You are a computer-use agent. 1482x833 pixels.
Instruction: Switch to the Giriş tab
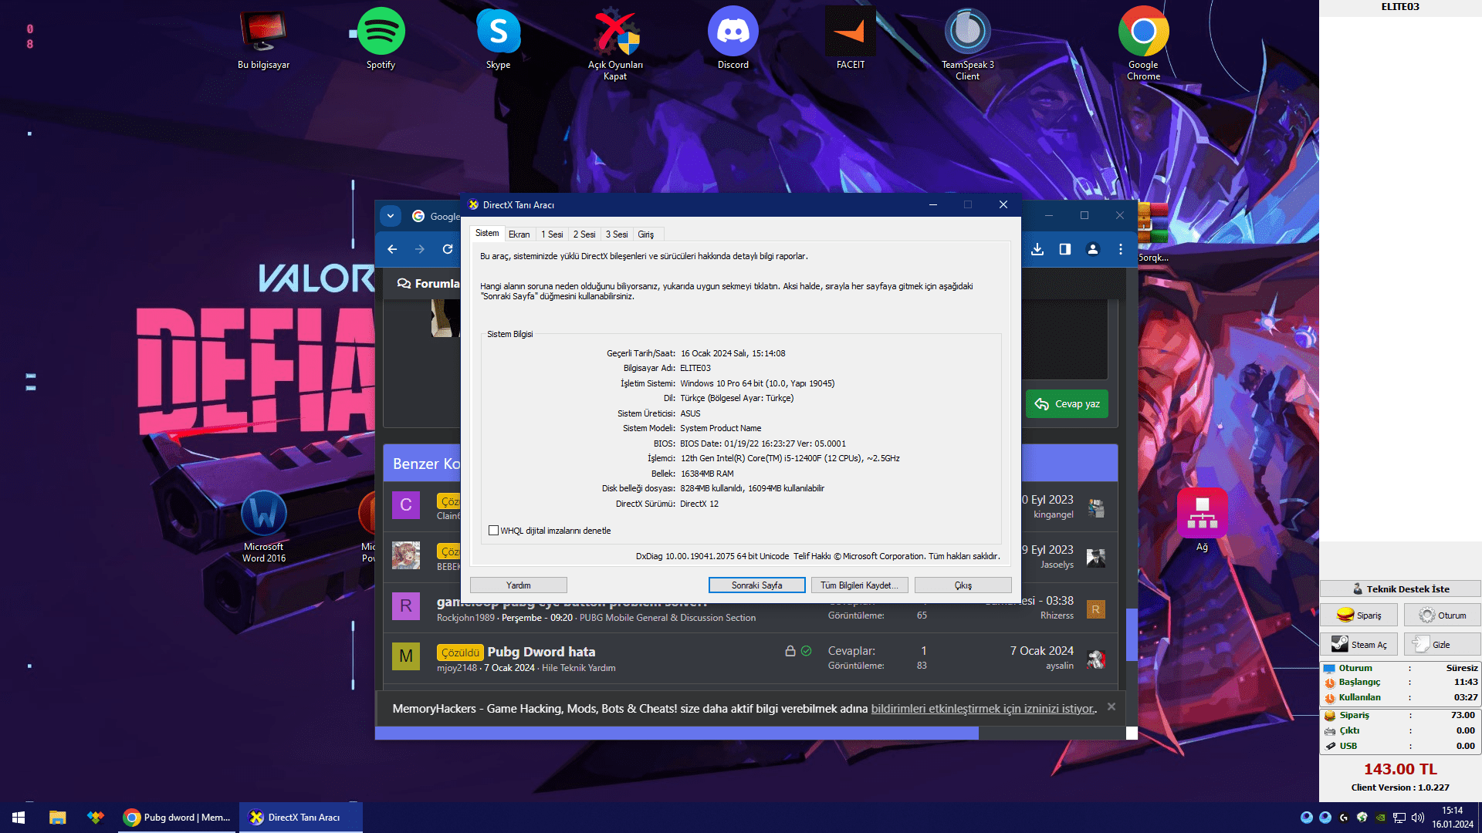tap(646, 234)
